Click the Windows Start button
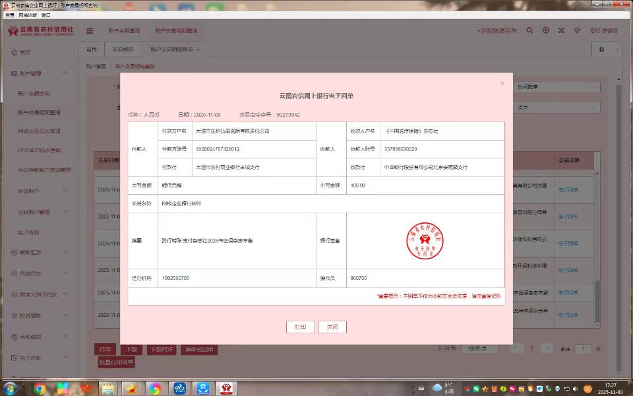The image size is (633, 396). coord(10,388)
